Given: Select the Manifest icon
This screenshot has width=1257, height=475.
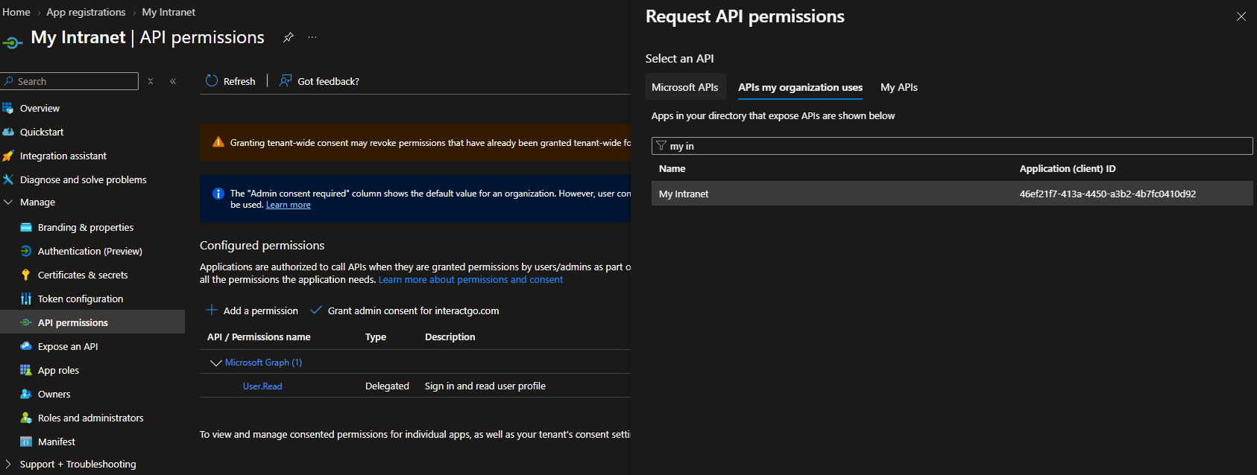Looking at the screenshot, I should point(26,441).
